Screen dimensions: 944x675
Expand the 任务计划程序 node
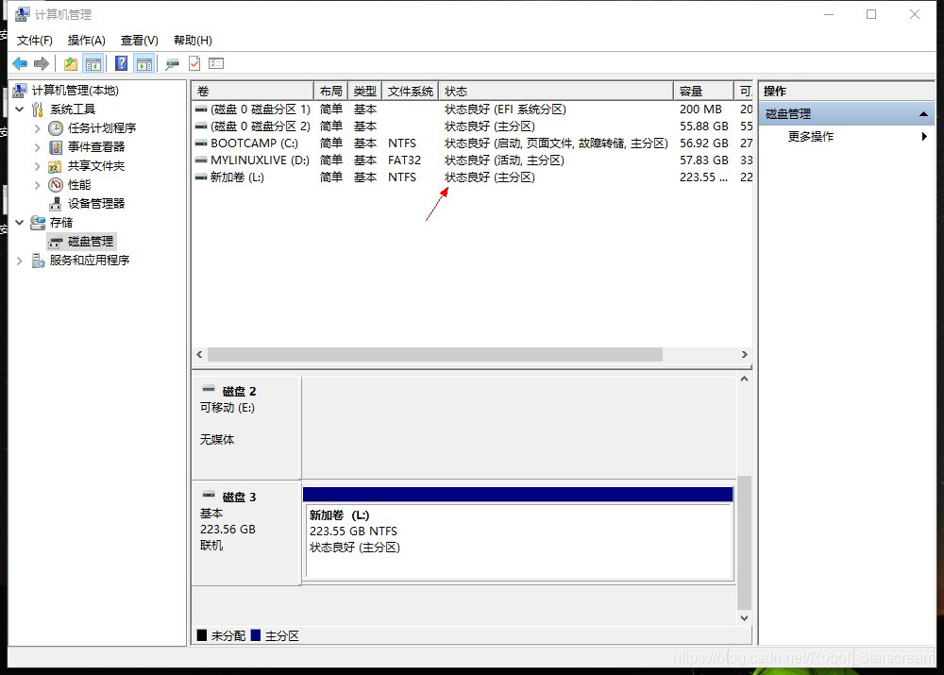tap(37, 128)
